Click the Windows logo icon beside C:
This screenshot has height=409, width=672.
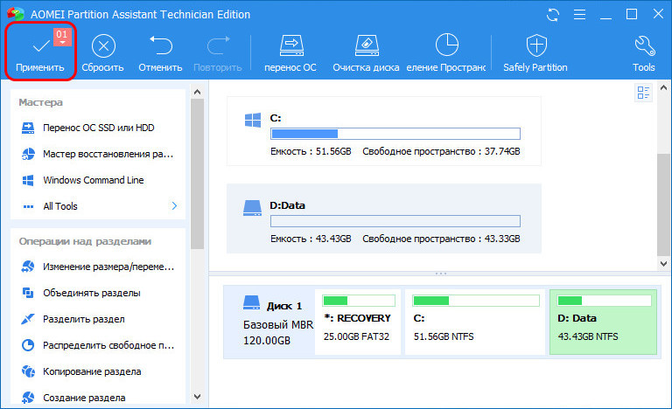252,121
